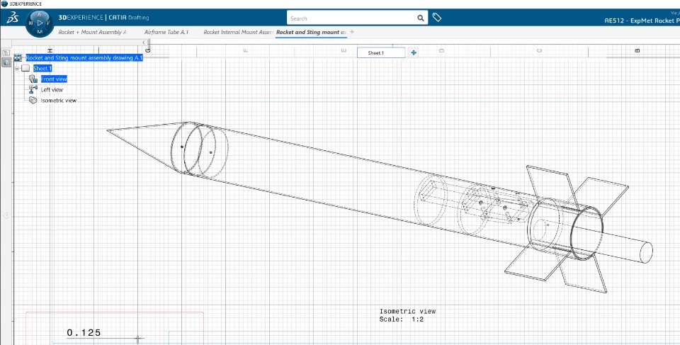Open the compass play button
Screen dimensions: 680x345
click(40, 23)
